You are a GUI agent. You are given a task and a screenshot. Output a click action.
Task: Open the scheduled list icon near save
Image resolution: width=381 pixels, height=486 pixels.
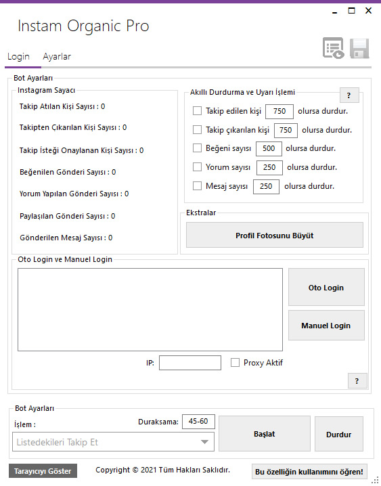pyautogui.click(x=333, y=48)
